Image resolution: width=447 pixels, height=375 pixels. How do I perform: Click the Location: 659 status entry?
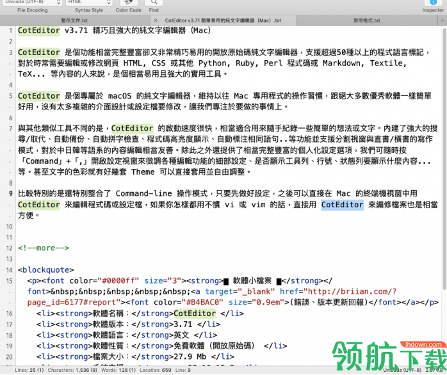pyautogui.click(x=156, y=370)
